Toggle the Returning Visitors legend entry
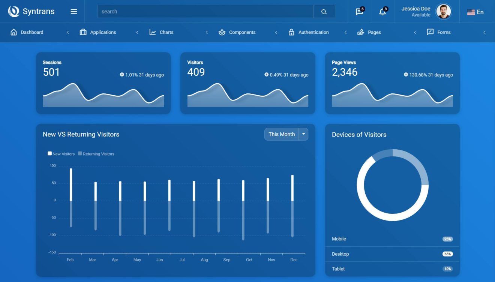 [x=96, y=154]
